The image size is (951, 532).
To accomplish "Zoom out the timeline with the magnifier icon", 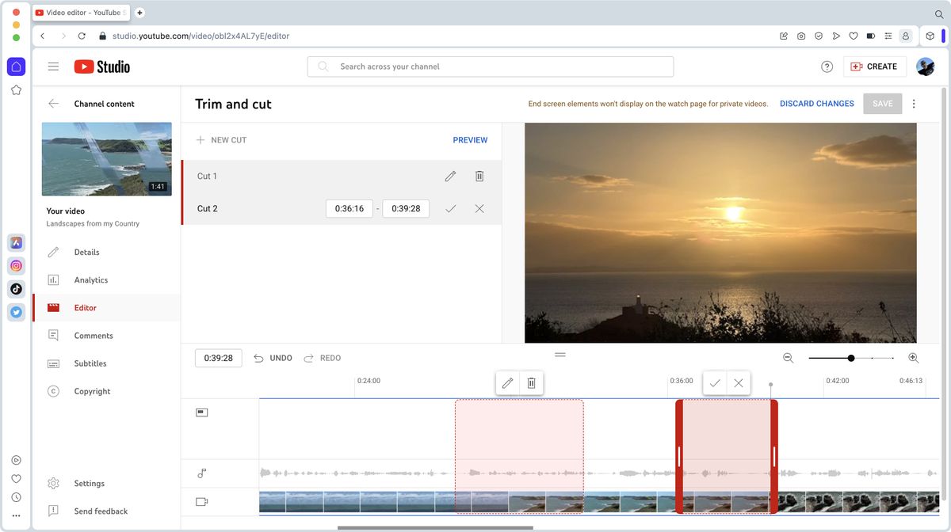I will tap(788, 358).
